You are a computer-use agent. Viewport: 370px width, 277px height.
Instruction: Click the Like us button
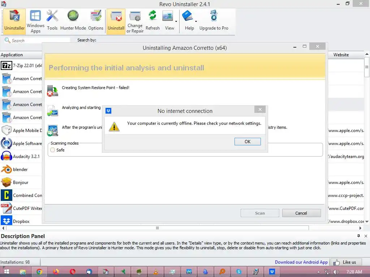point(346,262)
